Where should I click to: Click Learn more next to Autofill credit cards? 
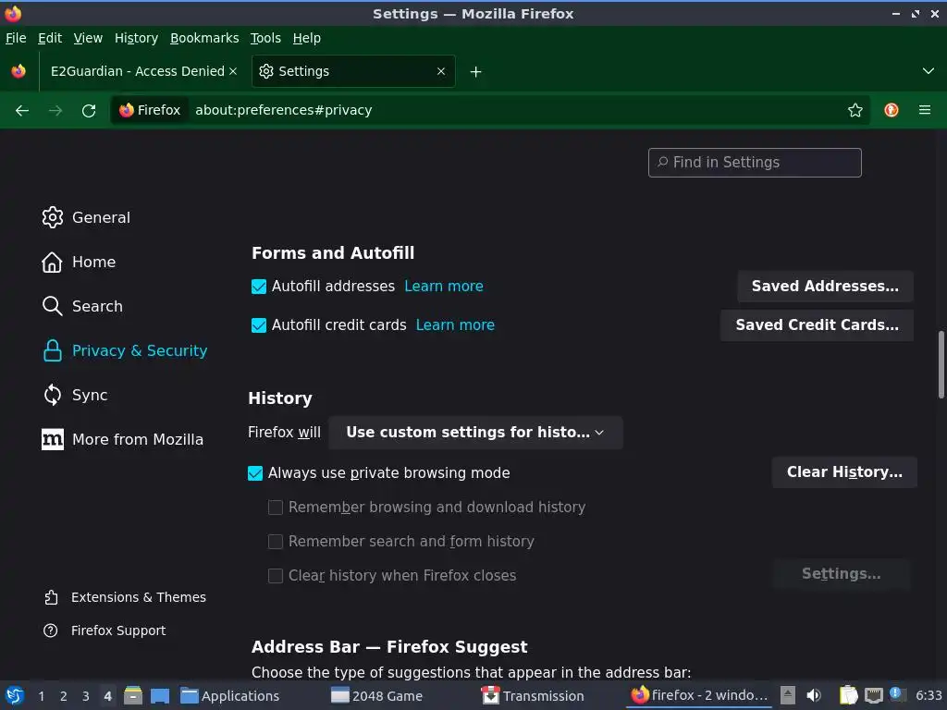coord(455,324)
